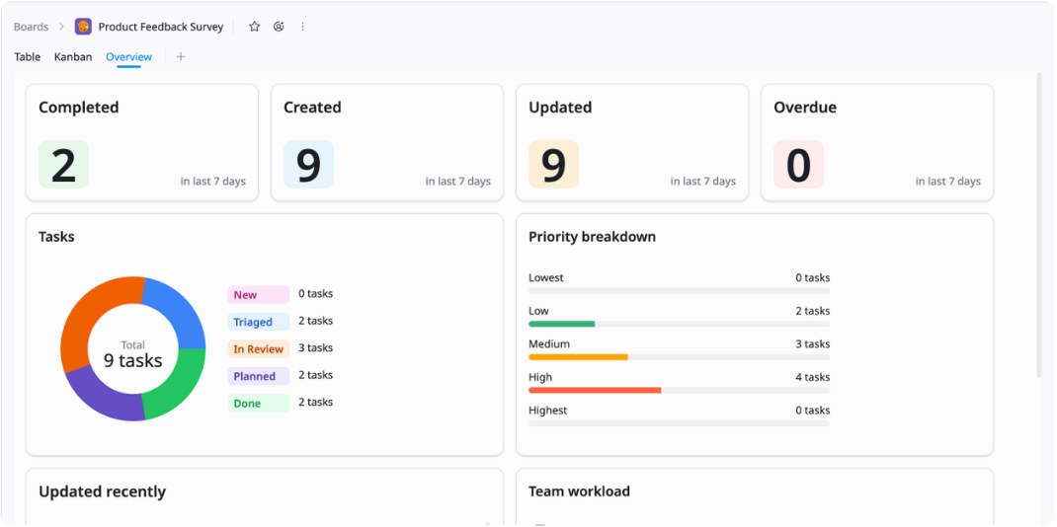The width and height of the screenshot is (1057, 527).
Task: Click 0 tasks beside New
Action: 315,293
